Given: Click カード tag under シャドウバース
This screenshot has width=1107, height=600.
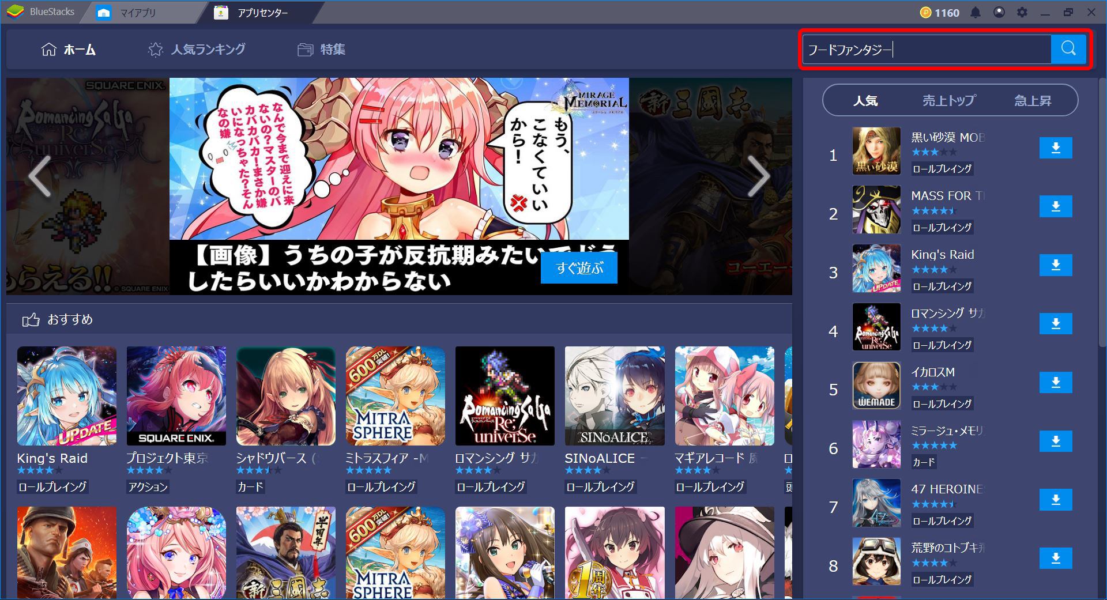Looking at the screenshot, I should [250, 487].
